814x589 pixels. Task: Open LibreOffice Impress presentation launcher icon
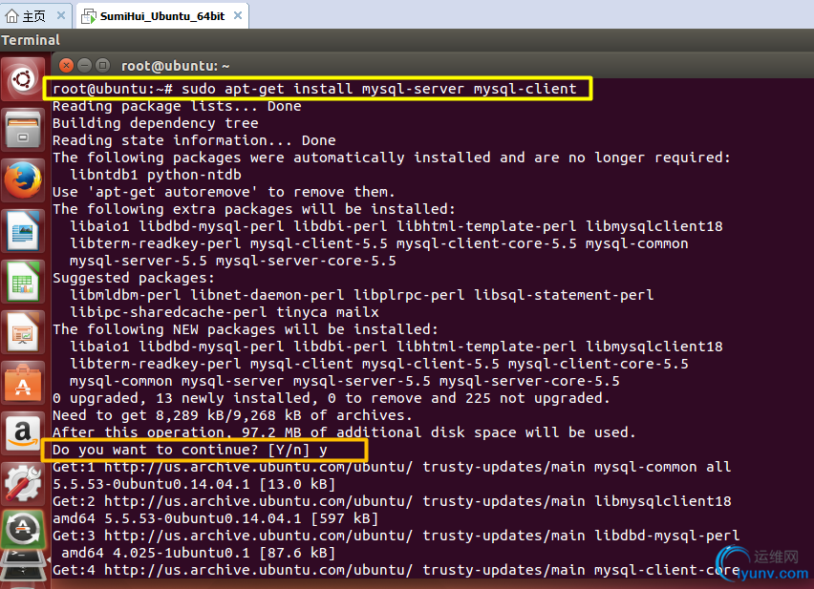(23, 332)
